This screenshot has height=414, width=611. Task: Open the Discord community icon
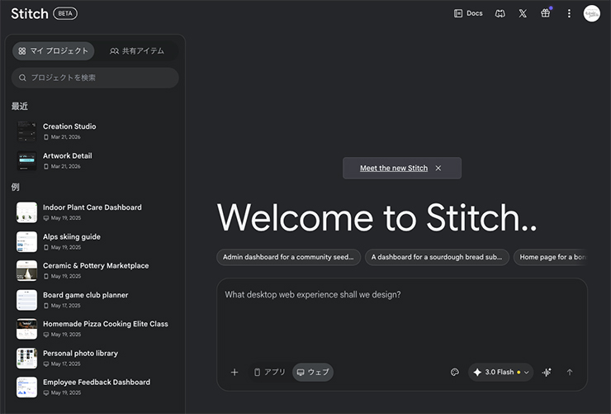click(x=500, y=14)
